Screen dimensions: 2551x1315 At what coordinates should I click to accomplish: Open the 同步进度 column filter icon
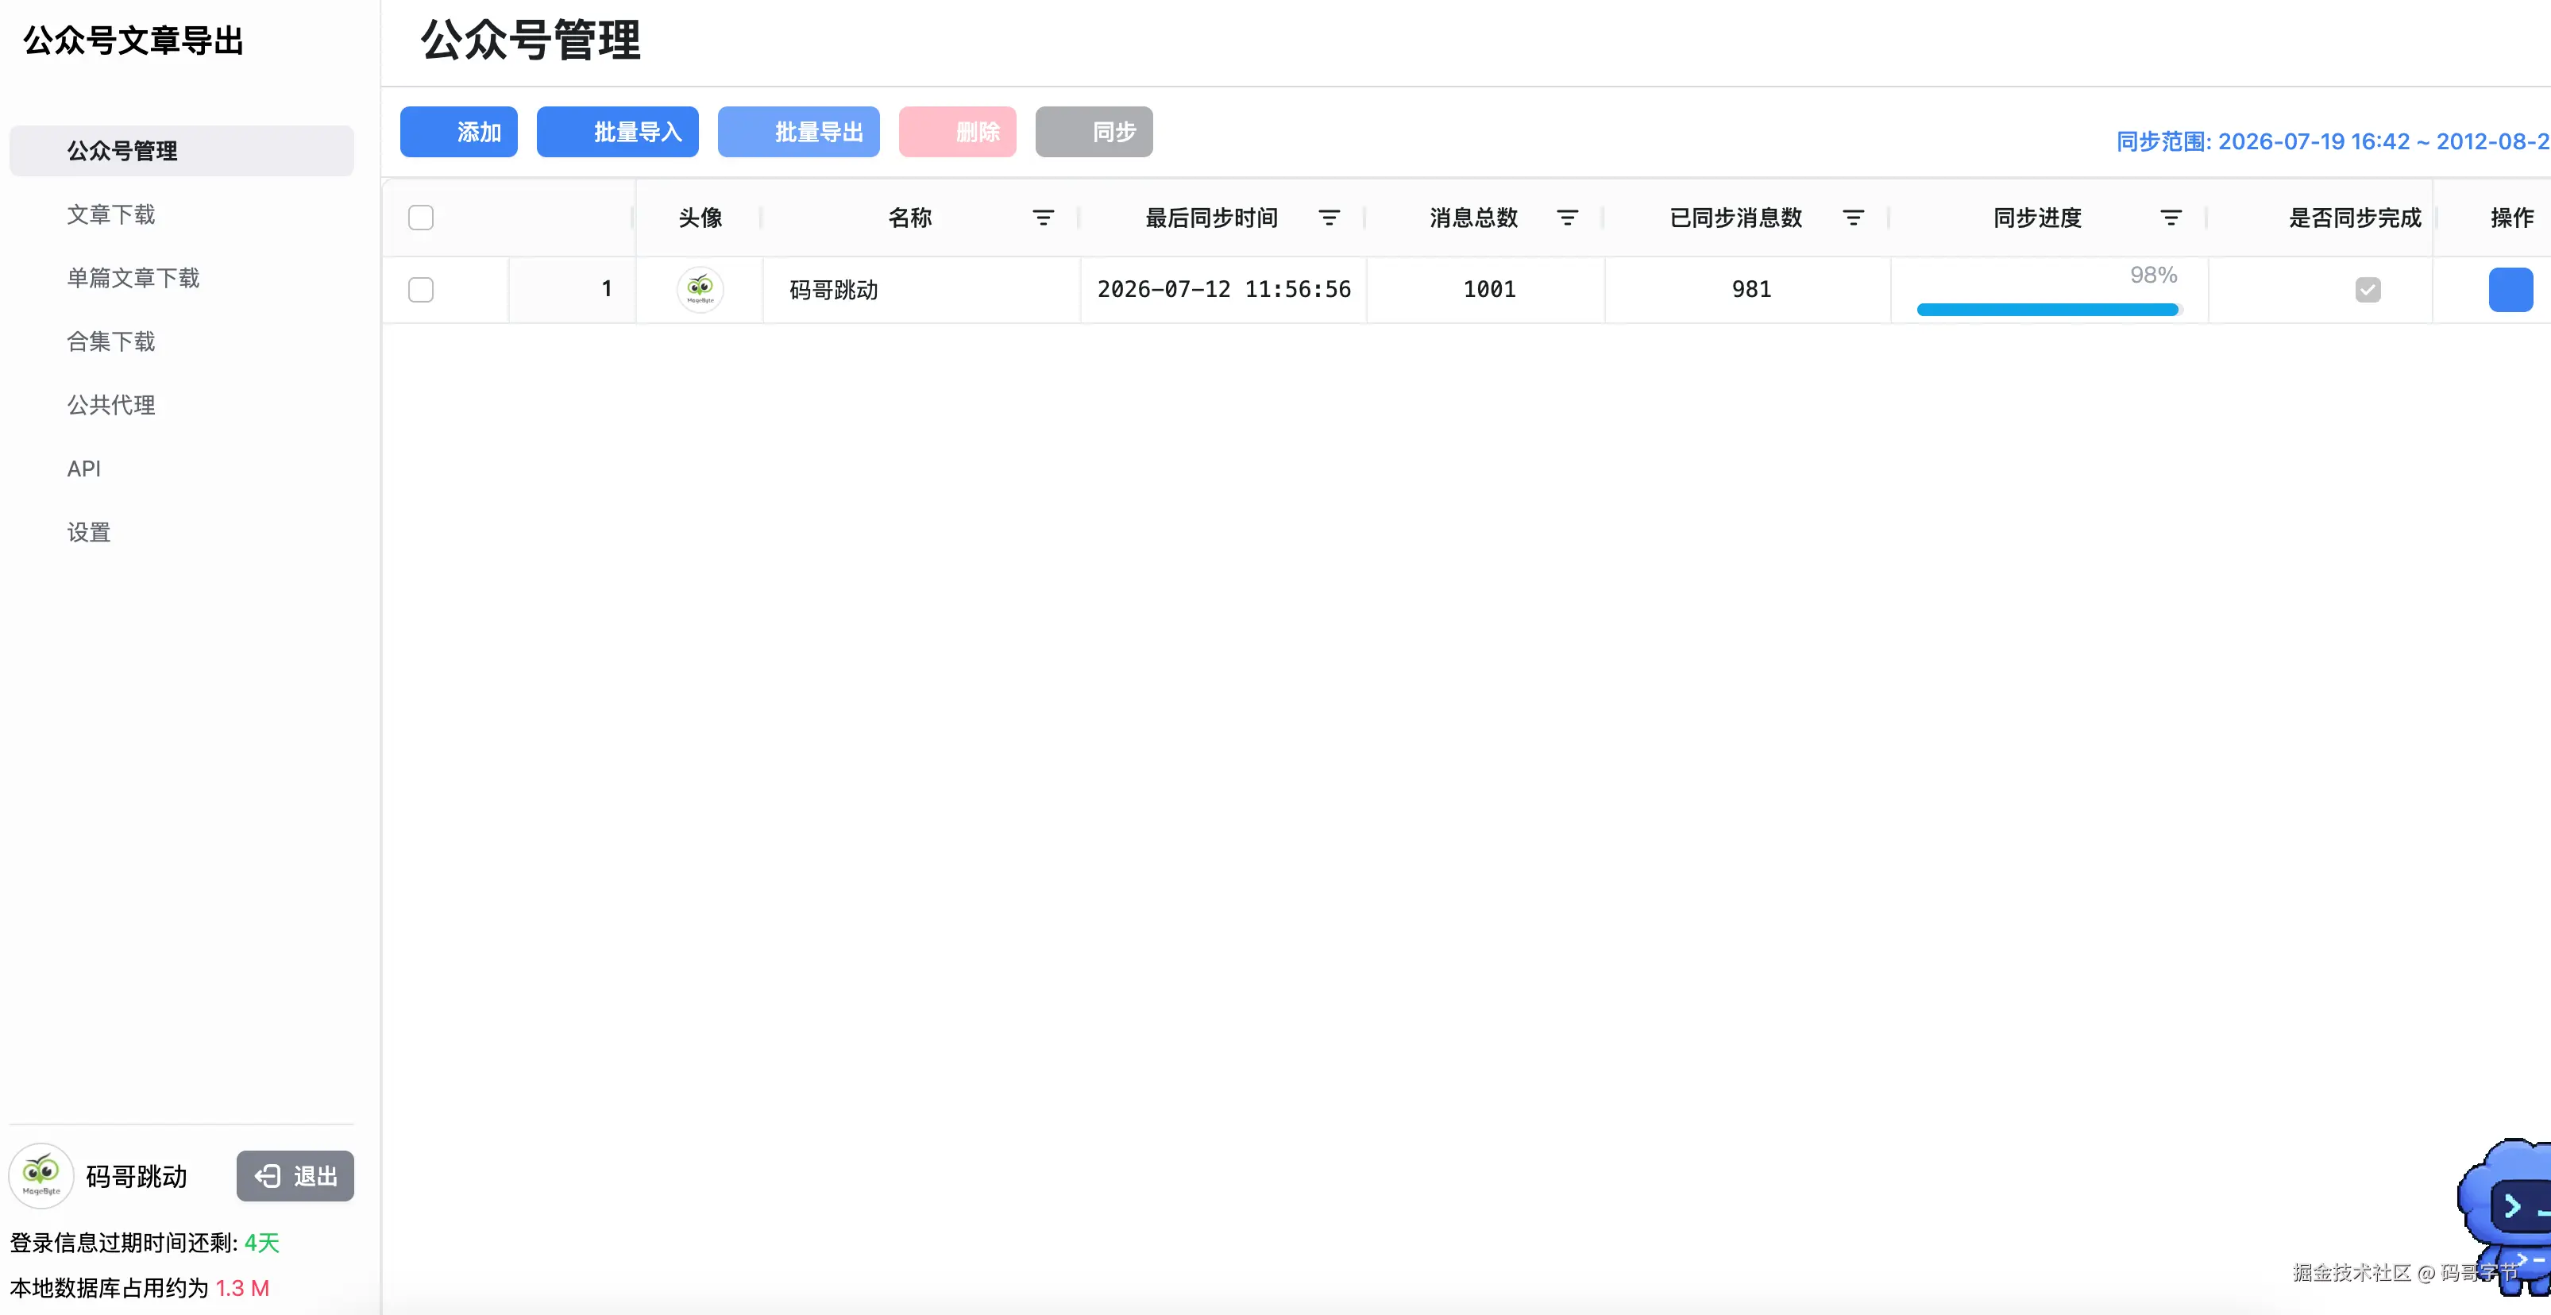coord(2171,218)
